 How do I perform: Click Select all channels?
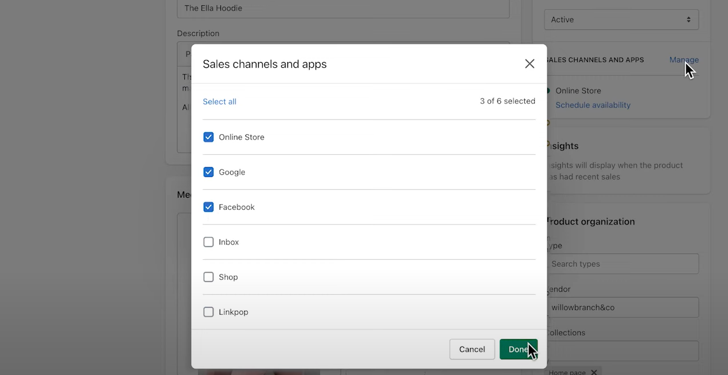pyautogui.click(x=219, y=101)
